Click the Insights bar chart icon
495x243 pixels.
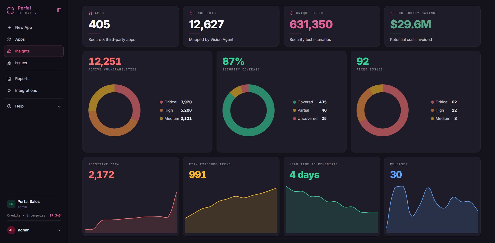coord(9,51)
